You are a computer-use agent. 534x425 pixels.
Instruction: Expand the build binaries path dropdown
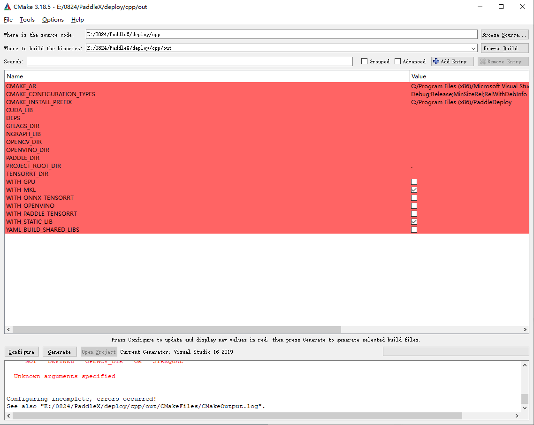473,48
